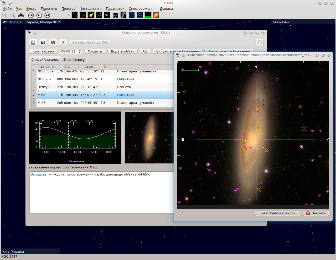Screen dimensions: 336x260
Task: Open the date stepper 08.08.12
Action: 71,51
